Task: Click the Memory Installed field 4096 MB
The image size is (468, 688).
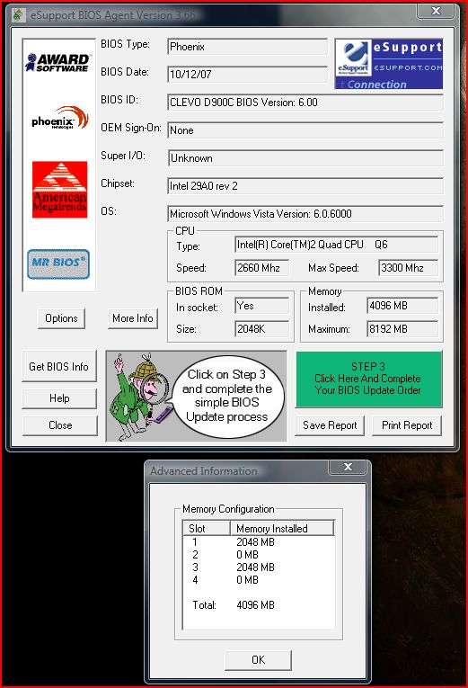Action: 402,306
